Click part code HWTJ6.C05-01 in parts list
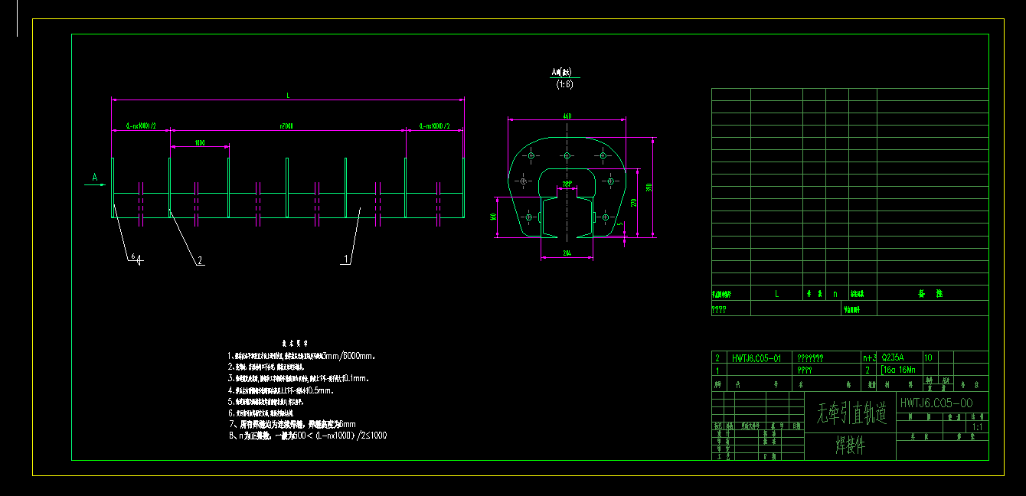The width and height of the screenshot is (1026, 496). click(x=756, y=357)
